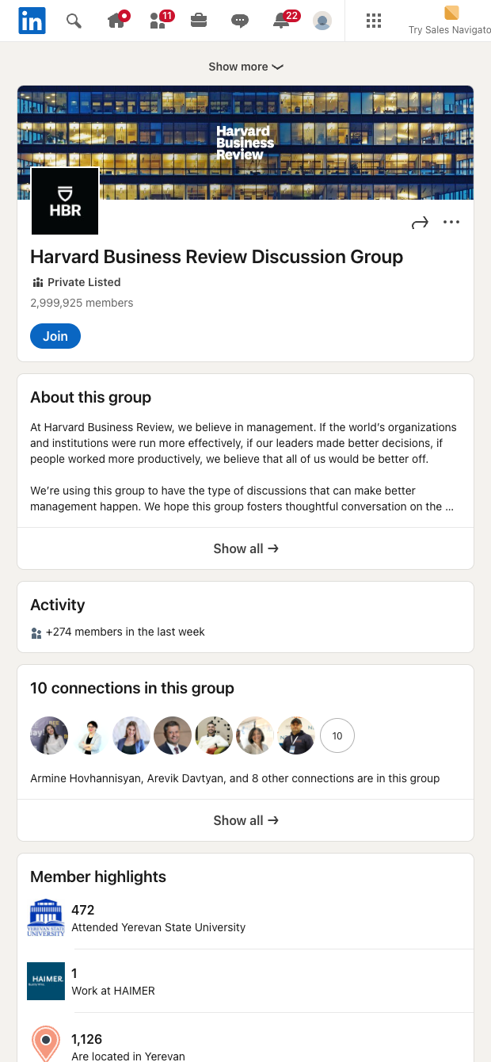Share the group via the arrow icon

tap(420, 223)
